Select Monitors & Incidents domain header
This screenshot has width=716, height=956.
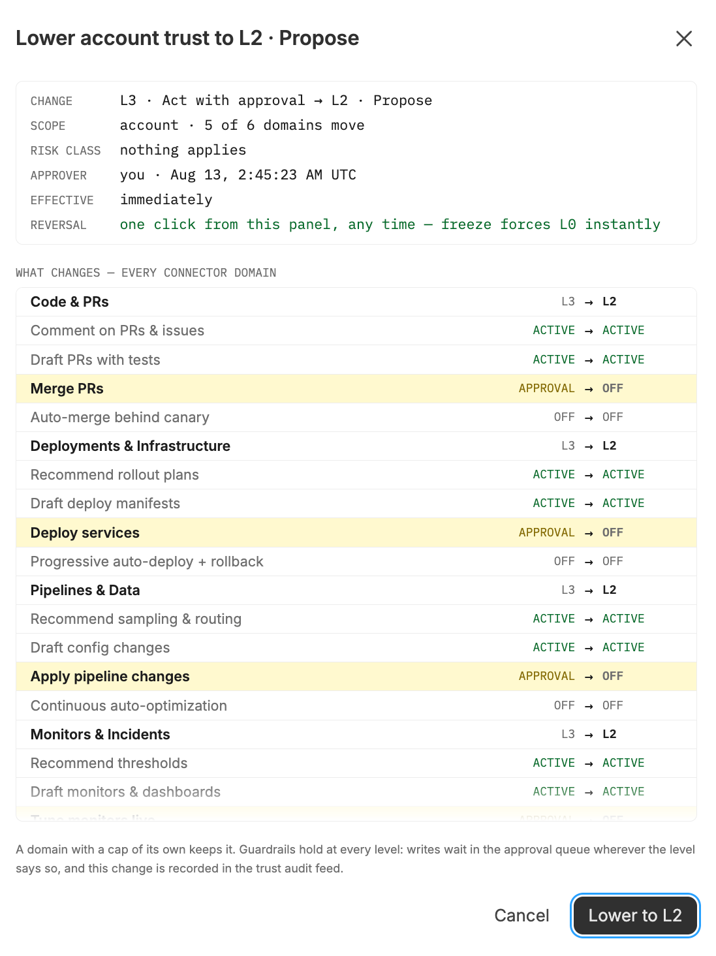point(356,734)
